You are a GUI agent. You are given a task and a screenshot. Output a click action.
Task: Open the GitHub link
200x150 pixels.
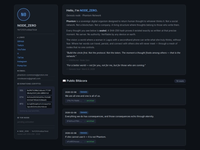click(x=21, y=41)
